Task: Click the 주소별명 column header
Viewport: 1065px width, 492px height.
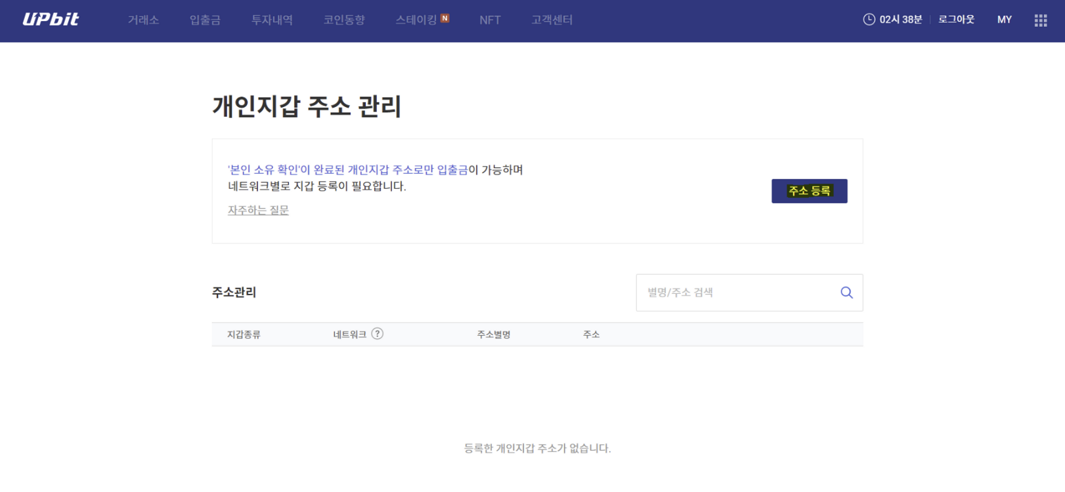Action: (494, 335)
